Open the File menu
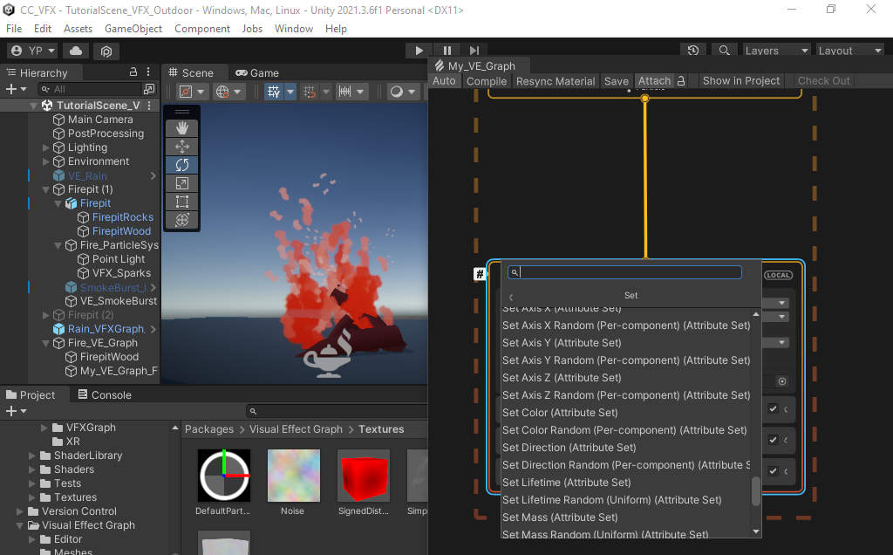Viewport: 893px width, 555px height. click(14, 29)
